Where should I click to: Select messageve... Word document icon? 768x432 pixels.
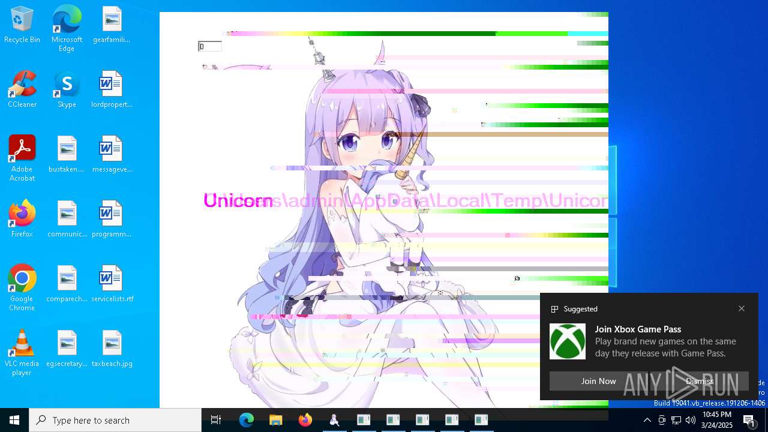pyautogui.click(x=112, y=155)
